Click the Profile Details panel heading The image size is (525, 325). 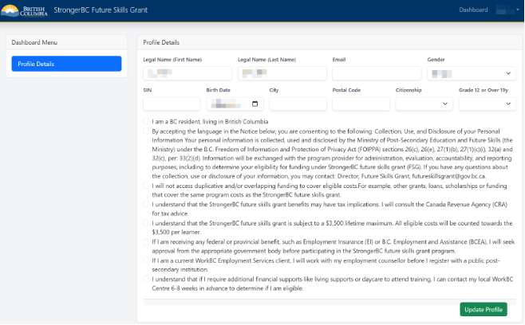click(x=161, y=42)
